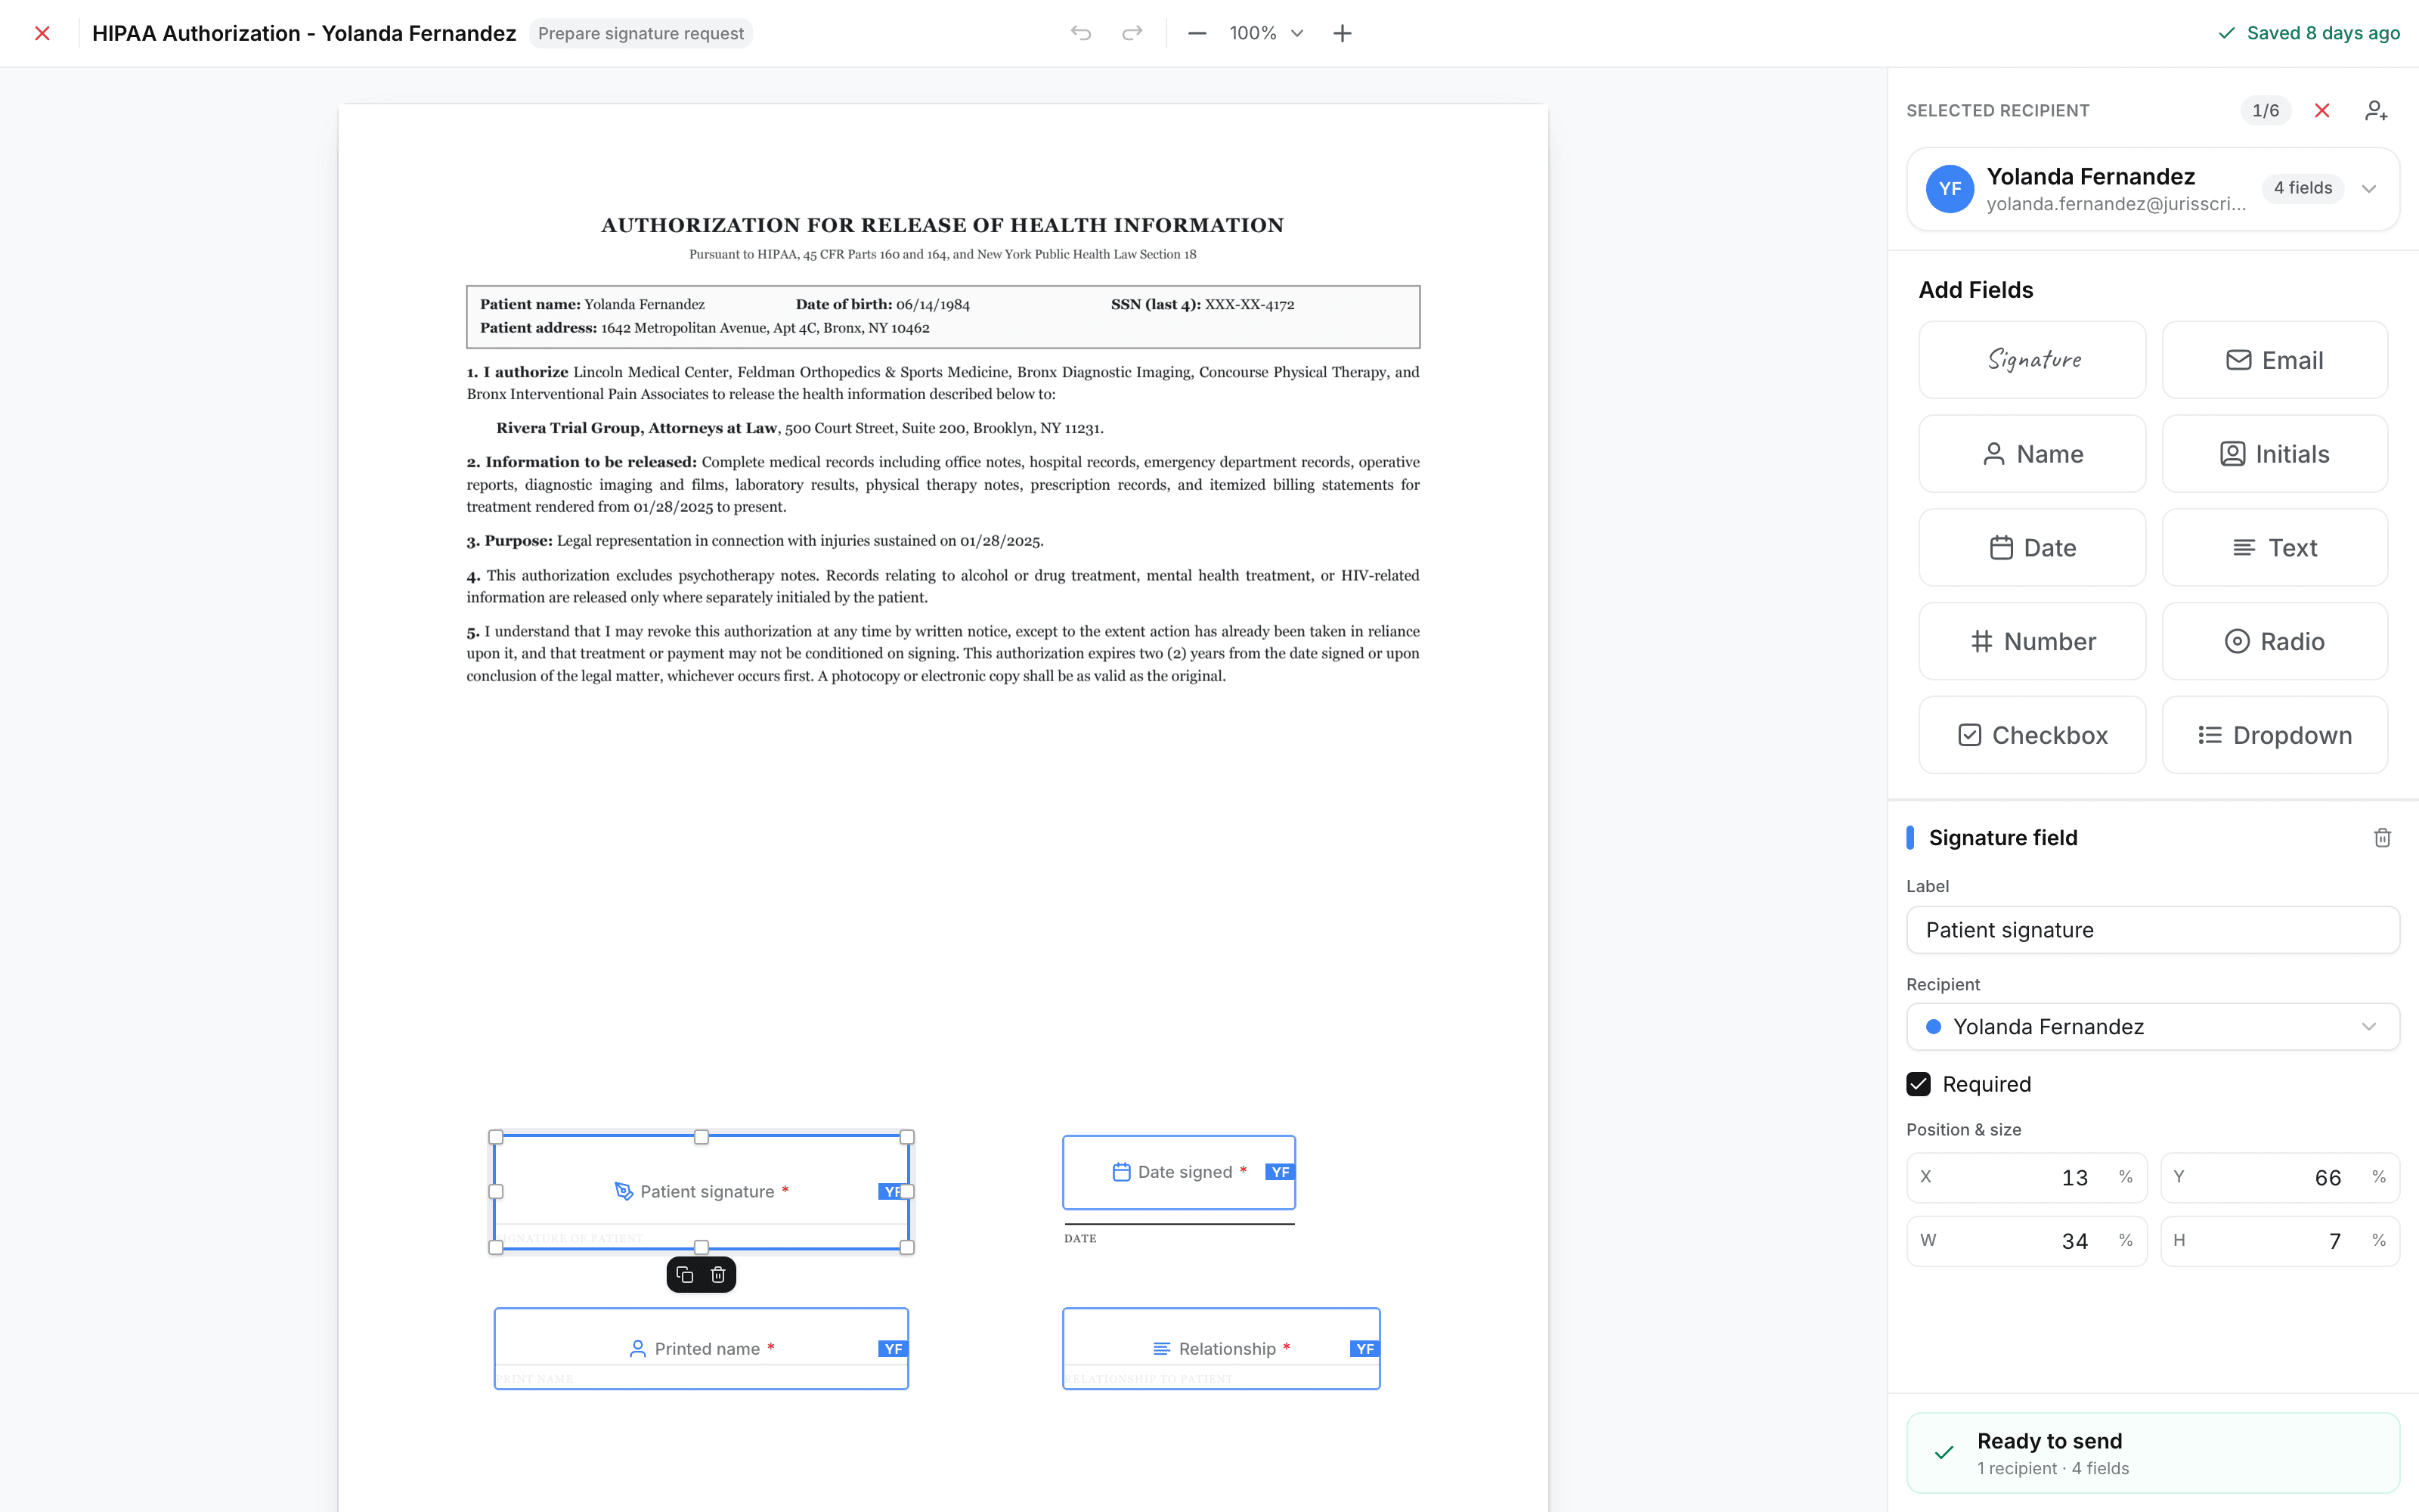Image resolution: width=2419 pixels, height=1512 pixels.
Task: Edit the Label input Patient signature
Action: 2152,930
